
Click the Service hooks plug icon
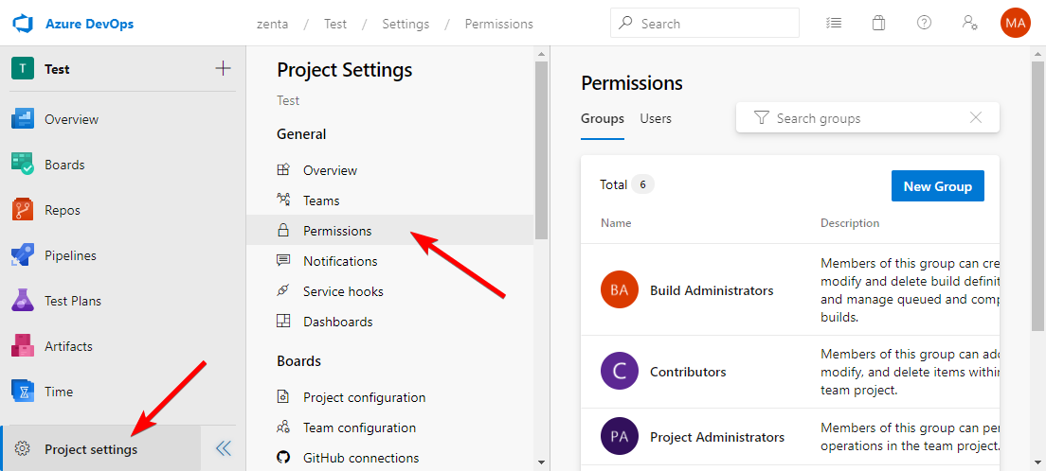coord(283,291)
